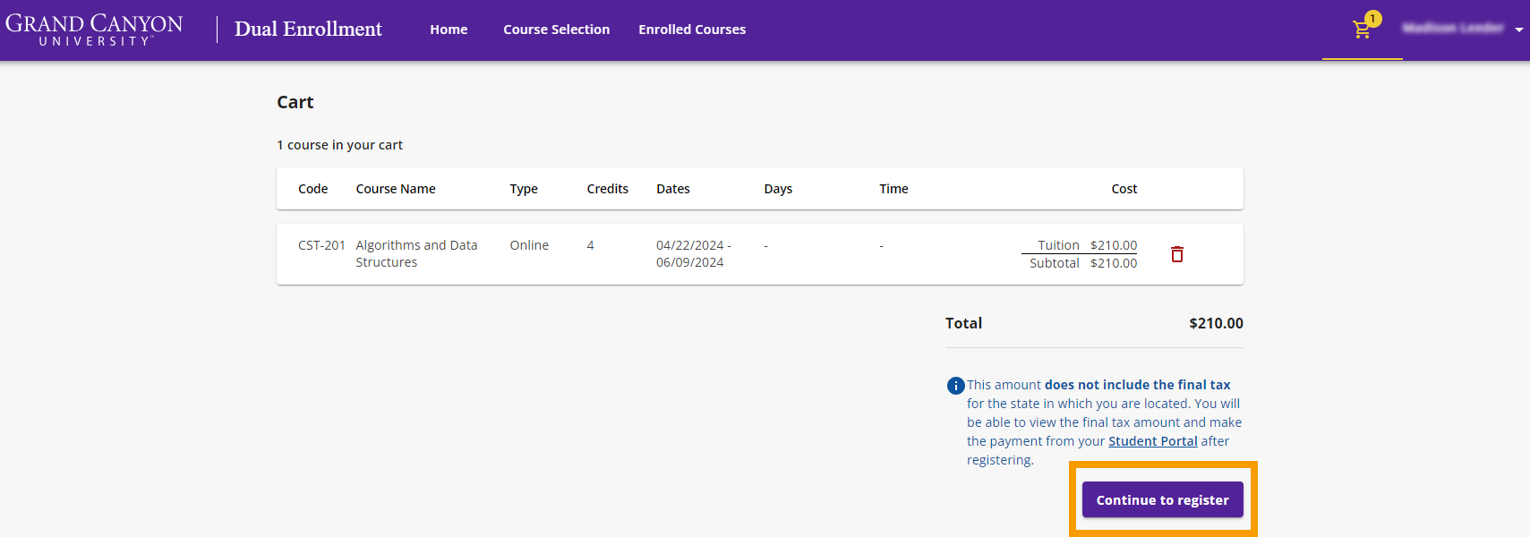1530x537 pixels.
Task: Click the Days column header
Action: point(778,189)
